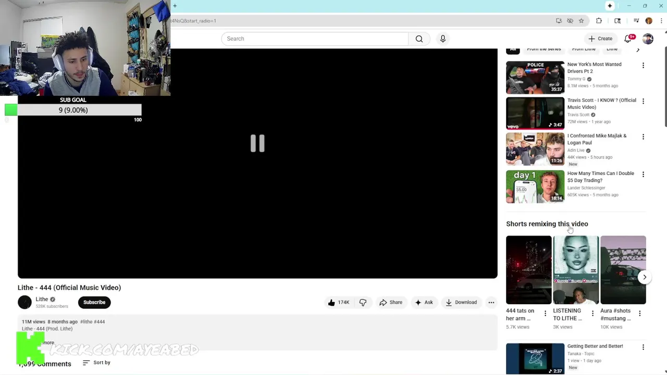Open the Lithe channel name link
Screen dimensions: 667x375
tap(42, 299)
